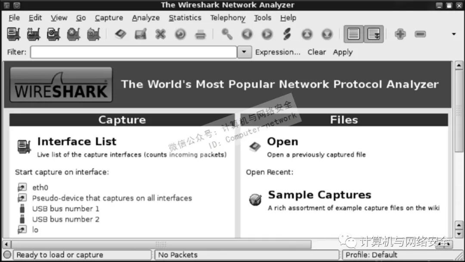The image size is (465, 262).
Task: Click the Interface List heading link
Action: (77, 142)
